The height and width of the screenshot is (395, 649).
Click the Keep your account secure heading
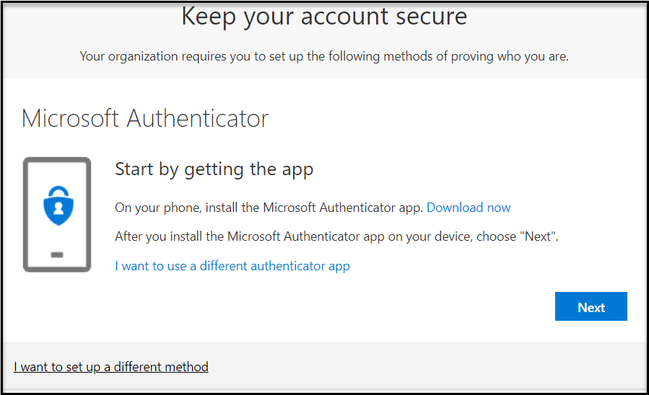tap(324, 16)
